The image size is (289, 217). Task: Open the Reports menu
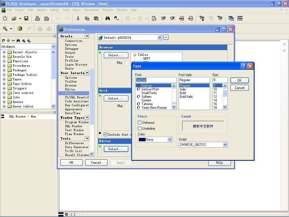(108, 10)
